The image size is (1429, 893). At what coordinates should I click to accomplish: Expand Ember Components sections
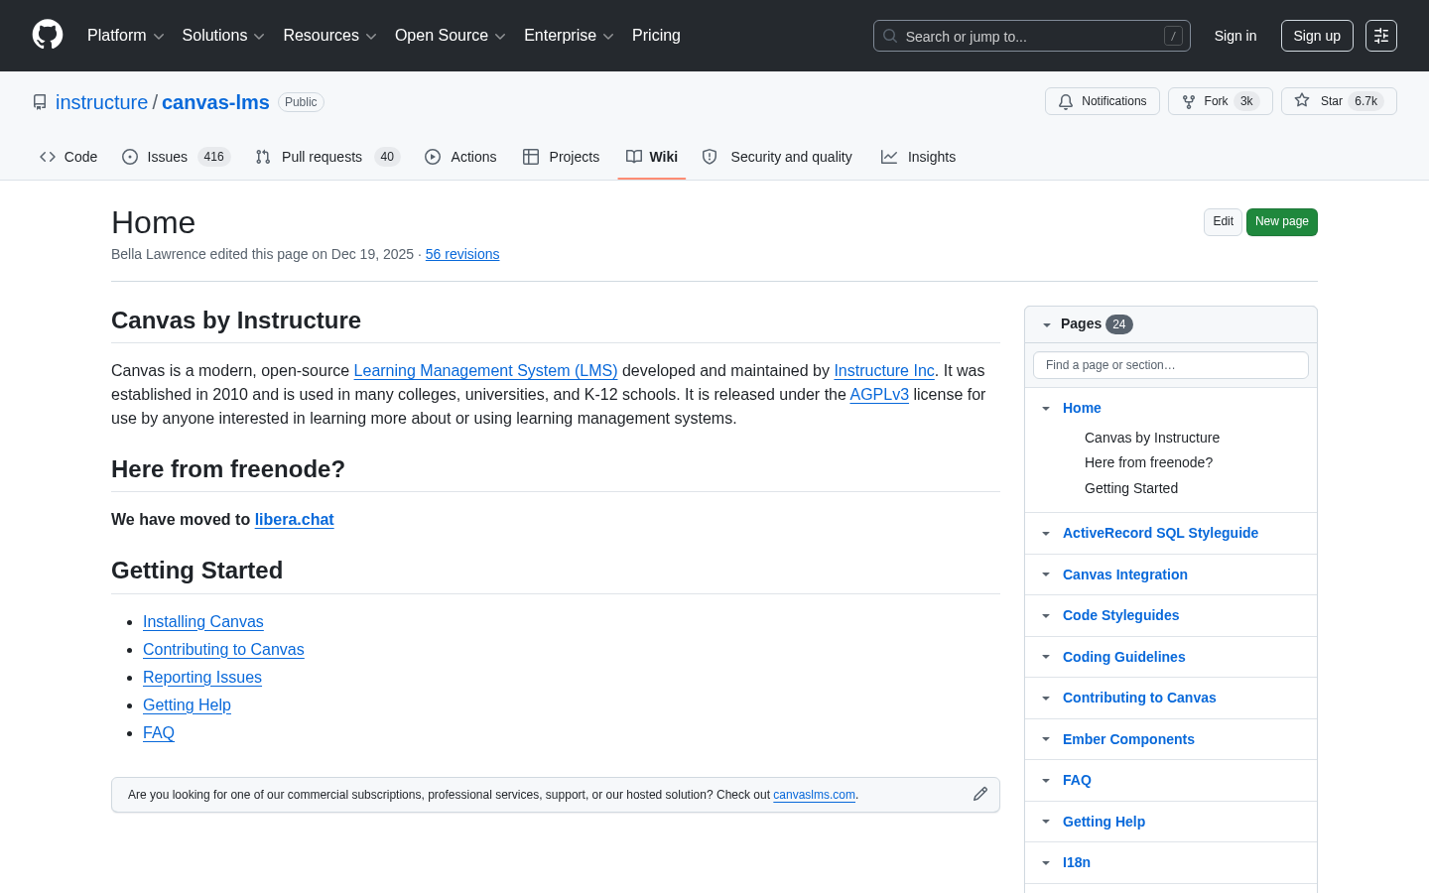pyautogui.click(x=1046, y=739)
